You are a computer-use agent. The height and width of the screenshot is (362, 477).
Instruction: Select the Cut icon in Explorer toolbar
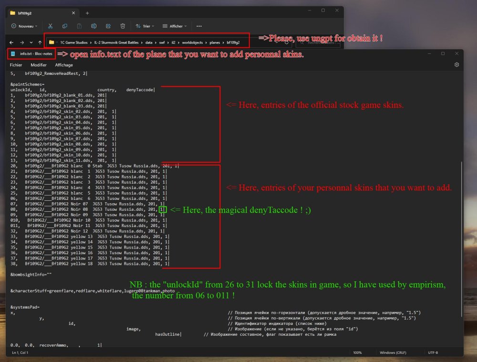50,26
